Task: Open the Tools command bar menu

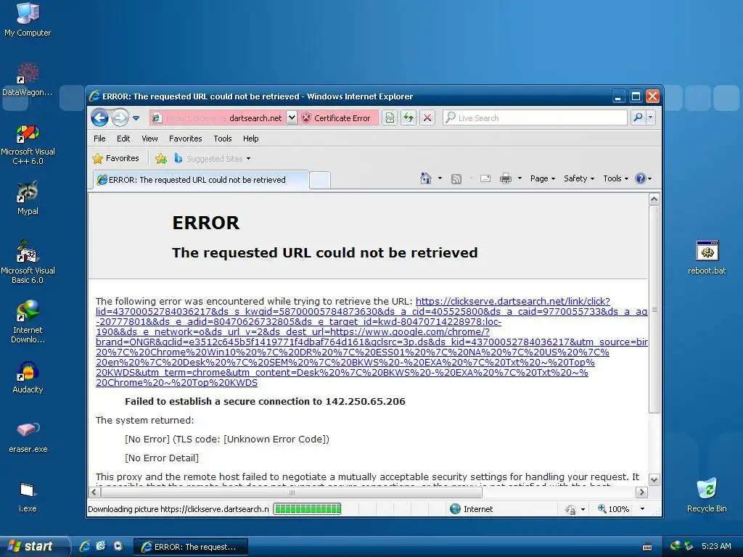Action: [615, 178]
